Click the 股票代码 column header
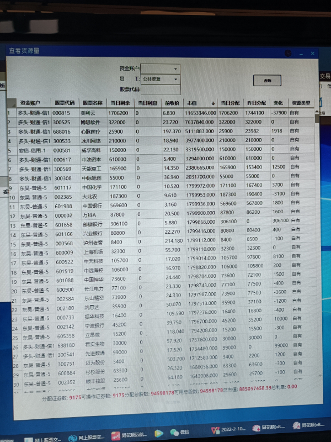The image size is (331, 442). point(65,103)
